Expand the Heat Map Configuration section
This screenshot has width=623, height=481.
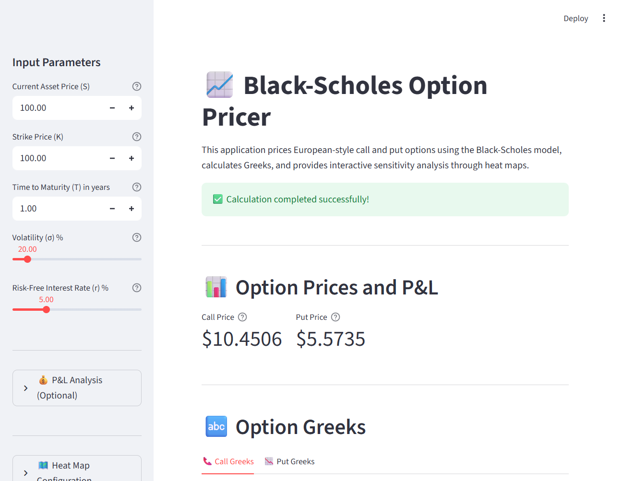77,470
